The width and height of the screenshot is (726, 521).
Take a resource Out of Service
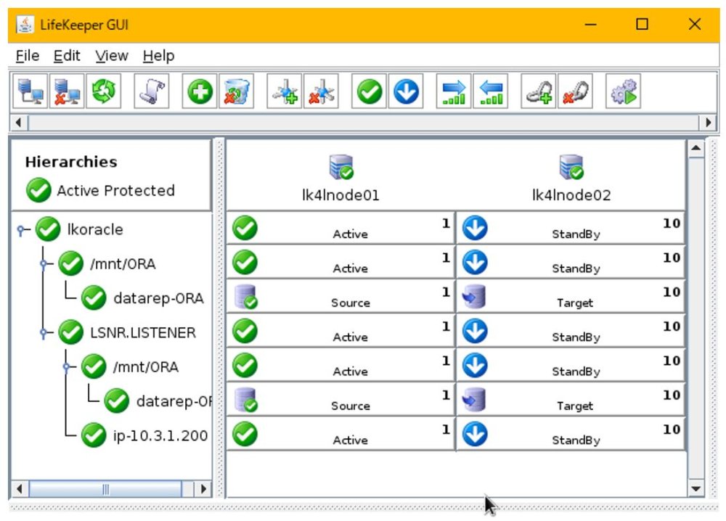pos(407,91)
